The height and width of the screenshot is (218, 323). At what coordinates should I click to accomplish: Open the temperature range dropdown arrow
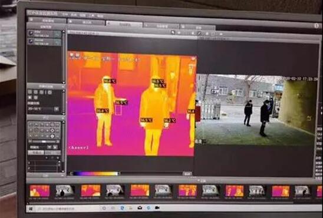pyautogui.click(x=56, y=109)
